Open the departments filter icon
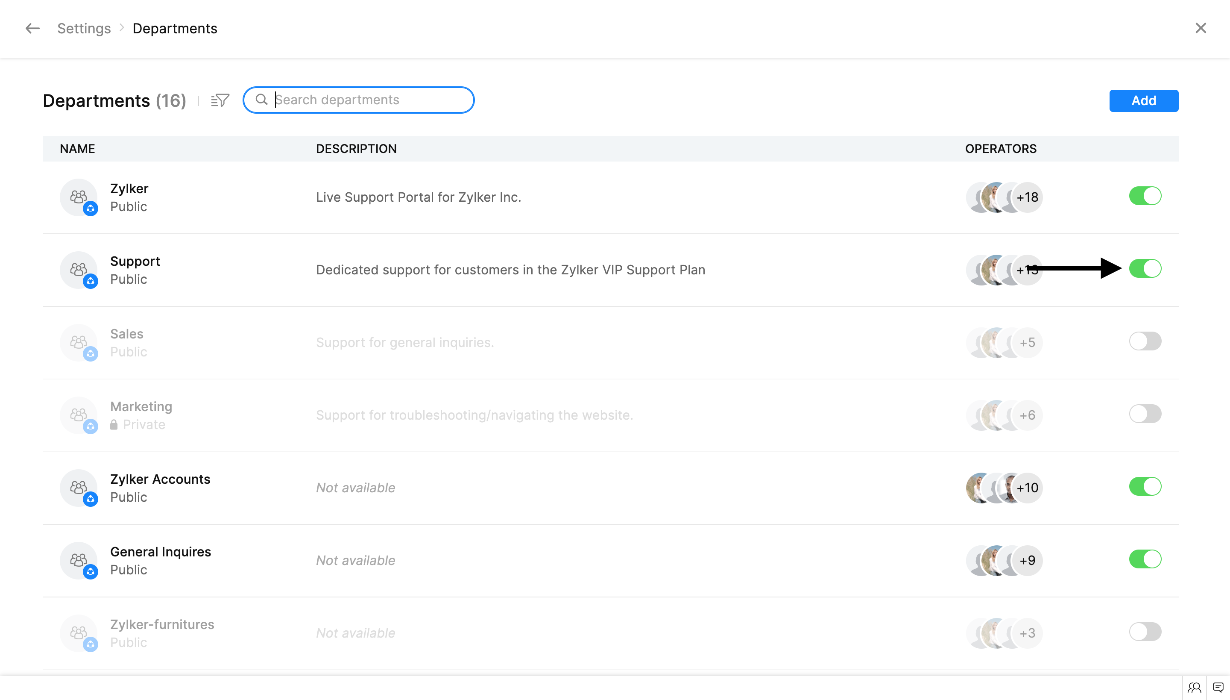Screen dimensions: 1230x700 point(220,100)
